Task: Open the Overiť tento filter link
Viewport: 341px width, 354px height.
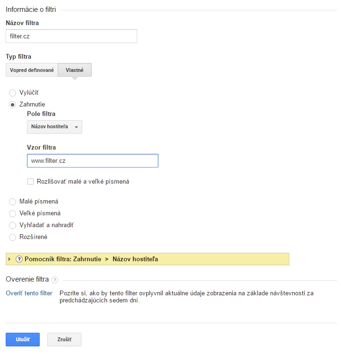Action: (29, 293)
